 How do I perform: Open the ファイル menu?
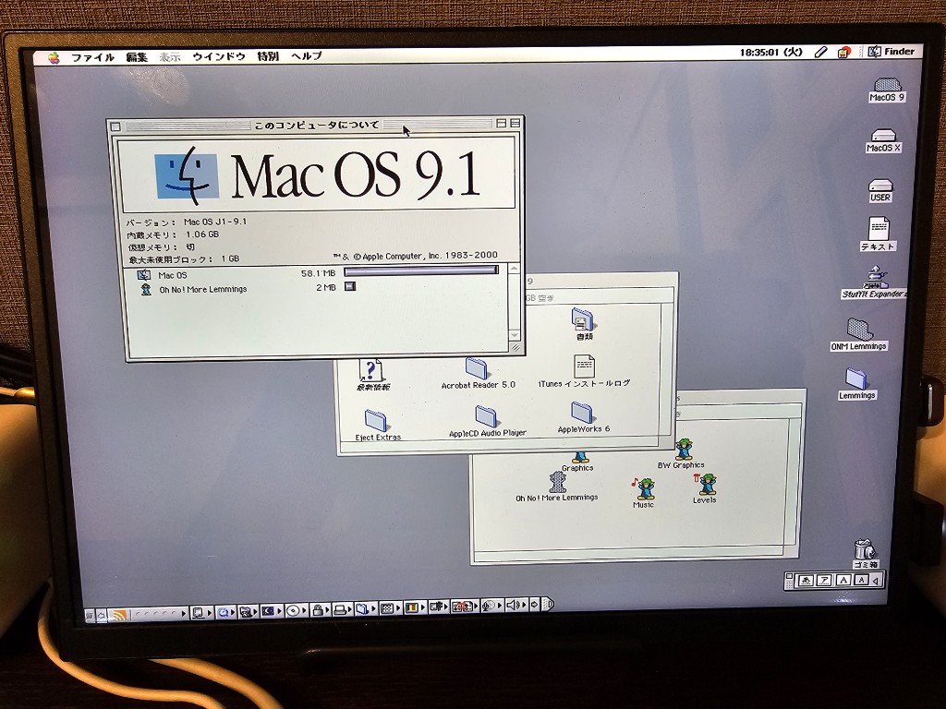pyautogui.click(x=93, y=57)
